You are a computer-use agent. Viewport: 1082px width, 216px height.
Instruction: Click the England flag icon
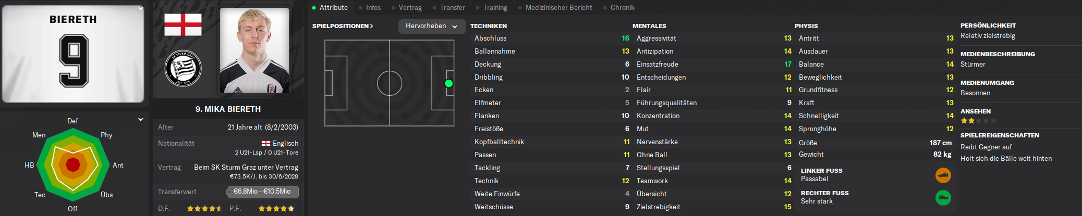pyautogui.click(x=183, y=24)
